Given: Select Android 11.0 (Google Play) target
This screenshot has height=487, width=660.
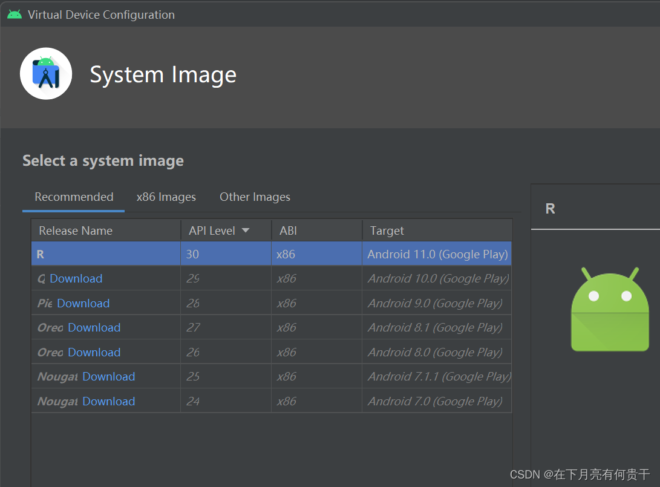Looking at the screenshot, I should pyautogui.click(x=437, y=254).
